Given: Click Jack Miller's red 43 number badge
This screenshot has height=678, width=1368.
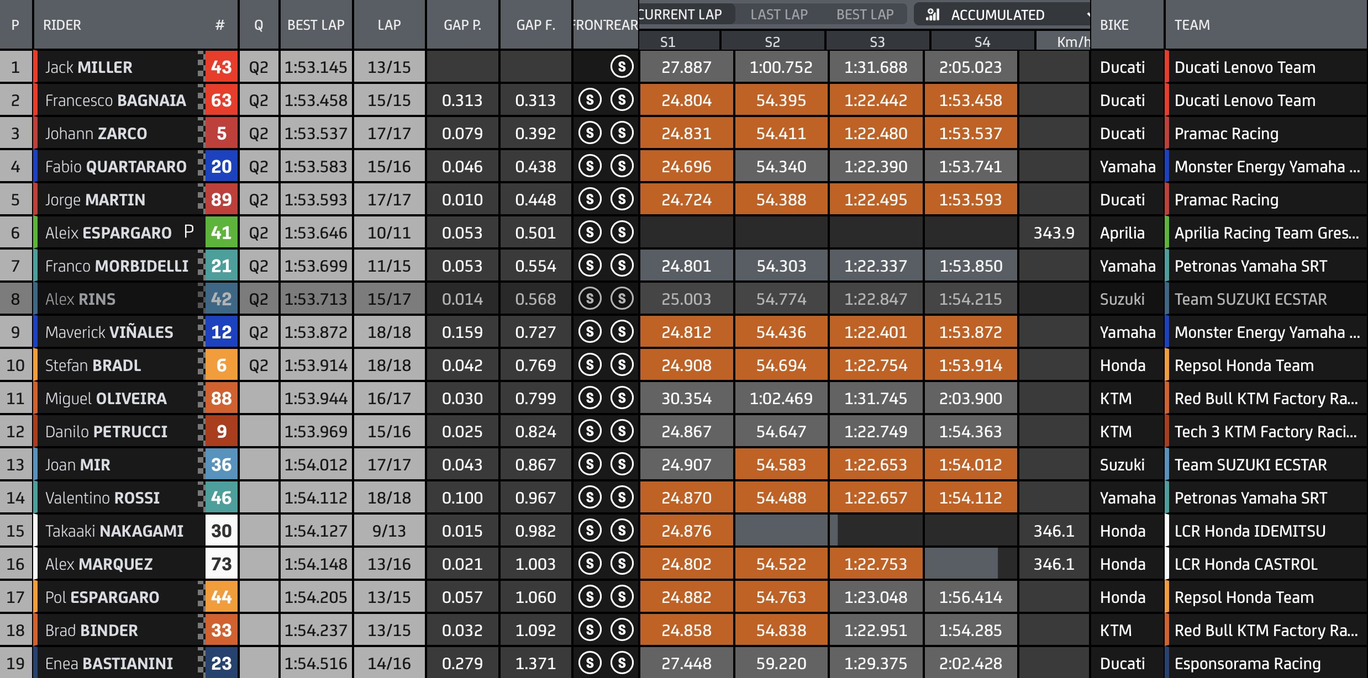Looking at the screenshot, I should (222, 67).
